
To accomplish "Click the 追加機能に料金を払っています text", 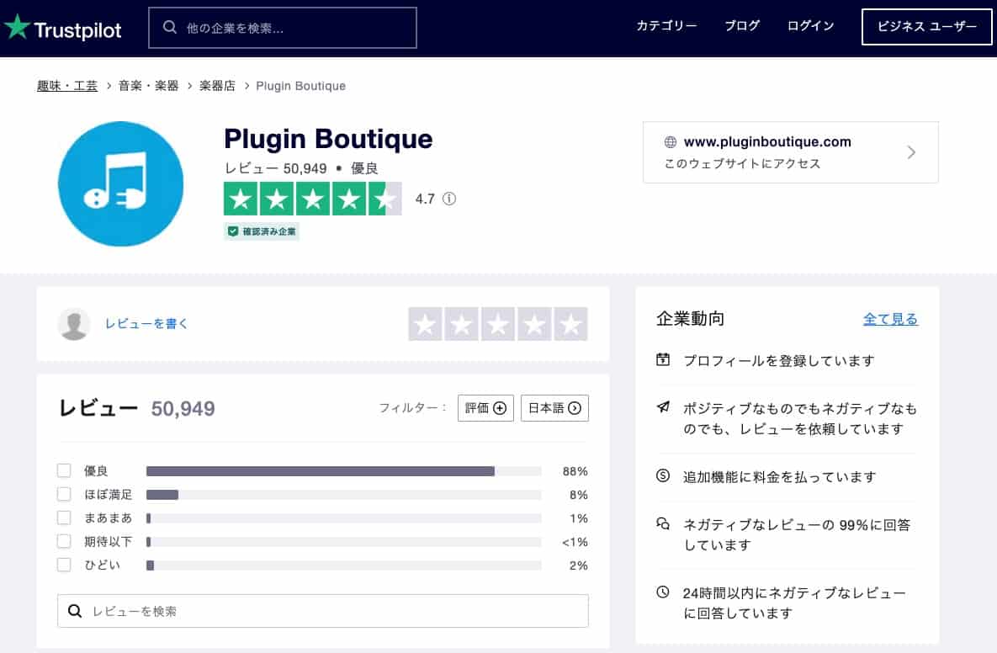I will pyautogui.click(x=780, y=477).
